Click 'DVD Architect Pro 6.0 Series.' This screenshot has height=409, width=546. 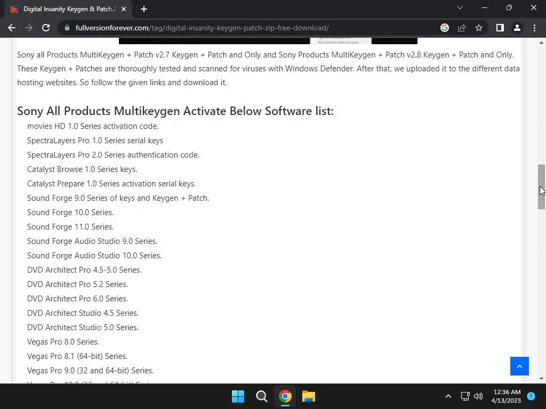(78, 299)
